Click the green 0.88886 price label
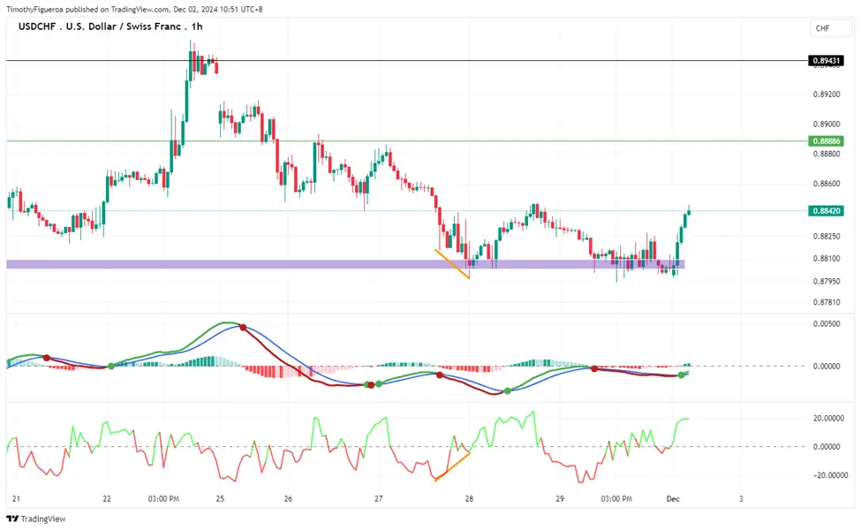The image size is (861, 530). coord(827,141)
